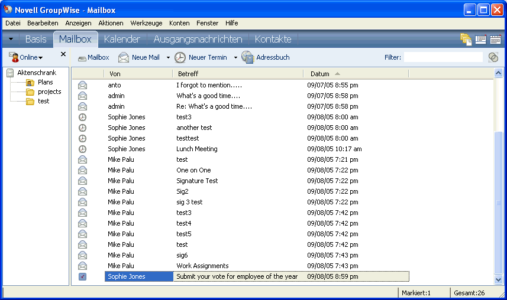Close the folder list pane with X
Viewport: 507px width, 300px height.
(x=63, y=54)
